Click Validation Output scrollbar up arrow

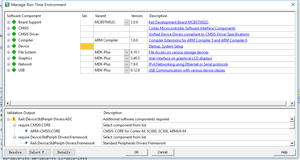pos(292,119)
